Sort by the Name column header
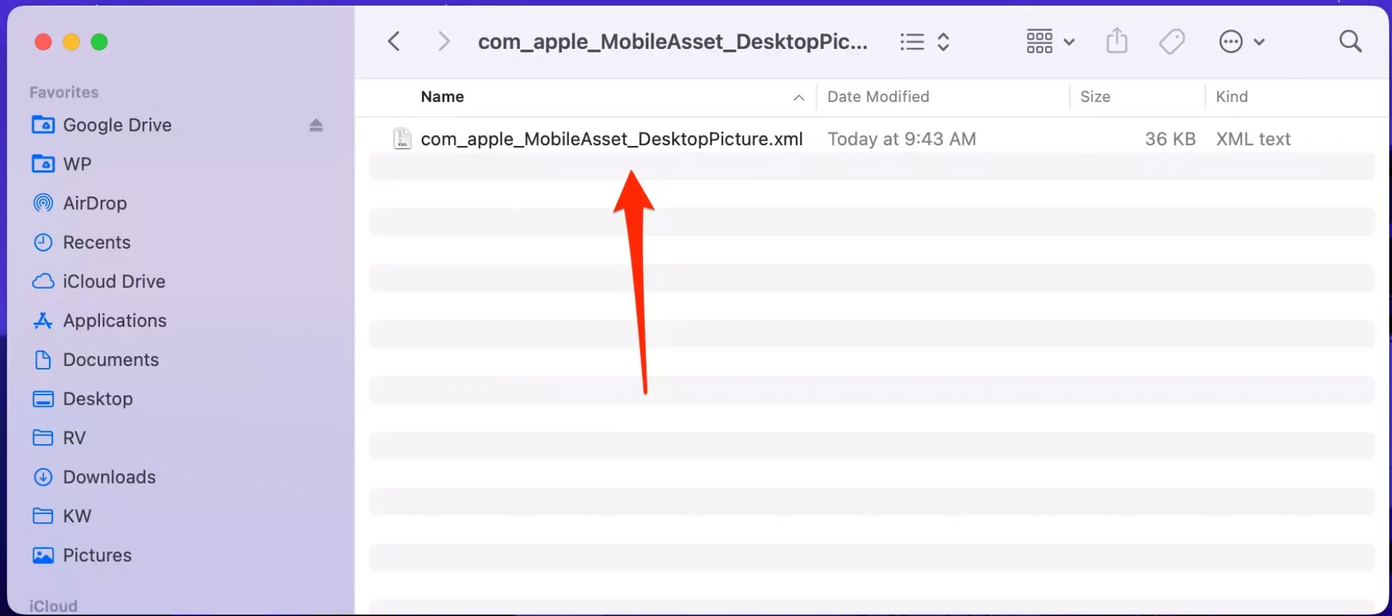The width and height of the screenshot is (1392, 616). [442, 96]
